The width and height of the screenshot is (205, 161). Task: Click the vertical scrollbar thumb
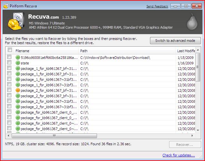(x=198, y=67)
